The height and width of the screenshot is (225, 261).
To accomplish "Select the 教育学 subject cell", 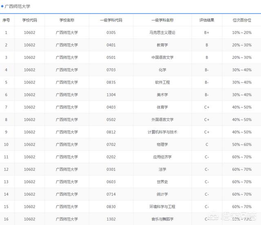I will tap(162, 45).
